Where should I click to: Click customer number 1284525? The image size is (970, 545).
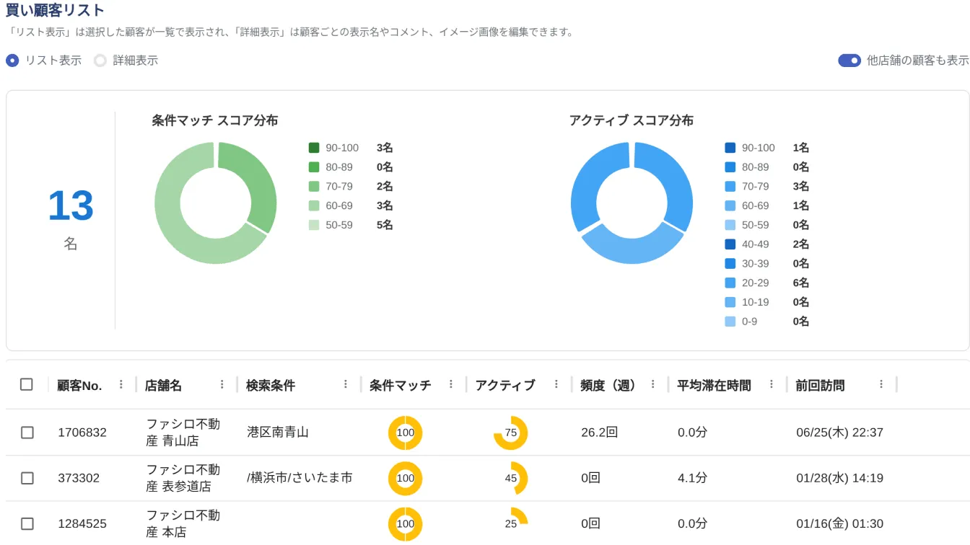pos(82,524)
